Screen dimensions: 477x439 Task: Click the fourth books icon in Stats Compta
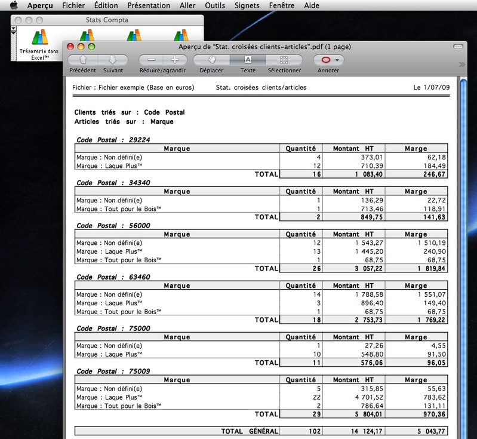181,35
